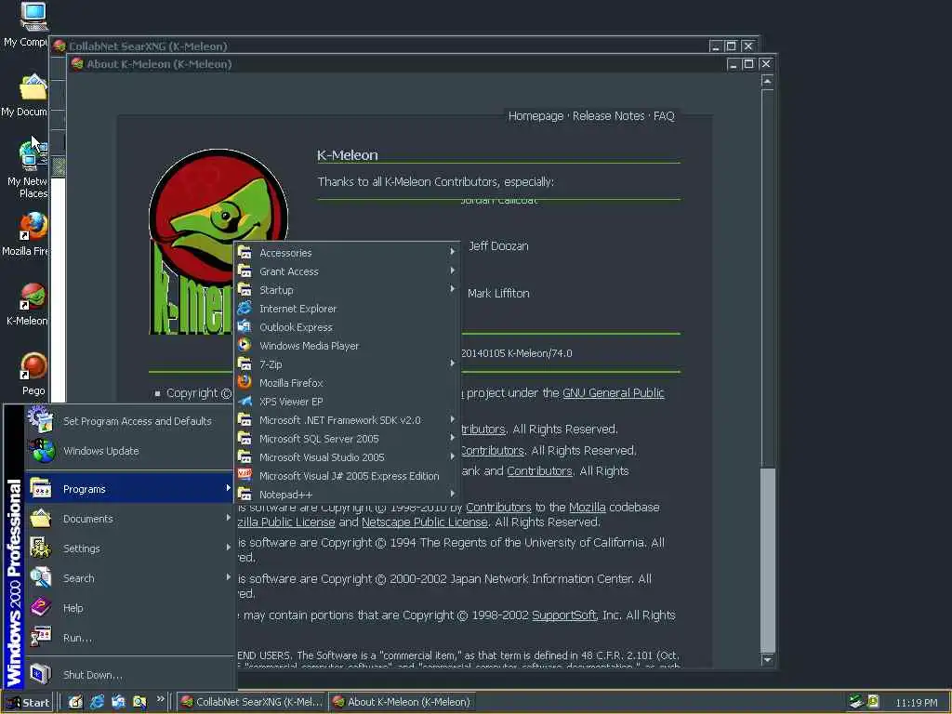Expand the Documents submenu arrow
Viewport: 952px width, 714px height.
pyautogui.click(x=229, y=517)
